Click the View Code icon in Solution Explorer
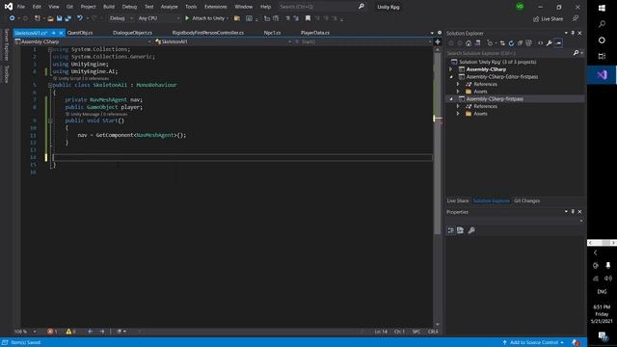 point(540,43)
